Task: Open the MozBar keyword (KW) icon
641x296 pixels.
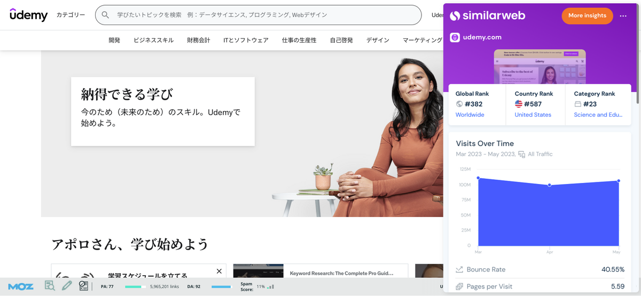Action: coord(83,286)
